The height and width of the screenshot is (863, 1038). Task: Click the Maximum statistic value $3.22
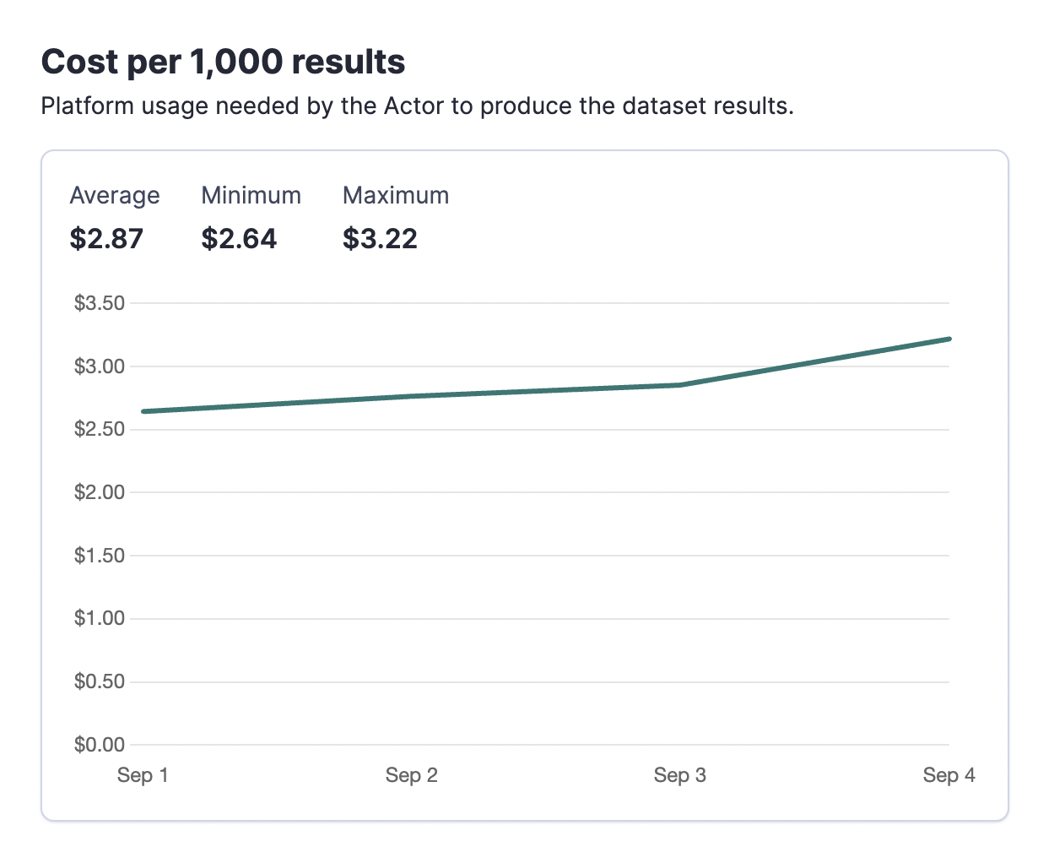point(380,238)
